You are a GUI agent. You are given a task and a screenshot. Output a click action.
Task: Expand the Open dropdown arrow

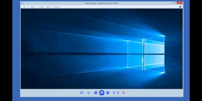coord(60,7)
